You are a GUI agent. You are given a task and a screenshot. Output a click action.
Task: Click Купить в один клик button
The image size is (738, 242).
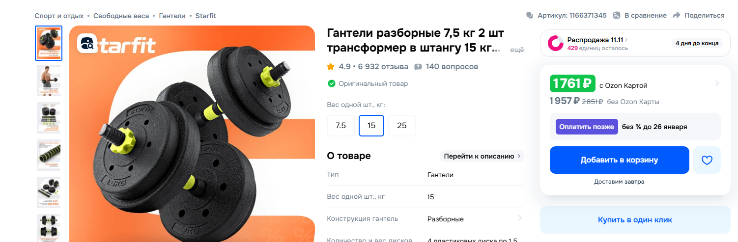(x=635, y=220)
